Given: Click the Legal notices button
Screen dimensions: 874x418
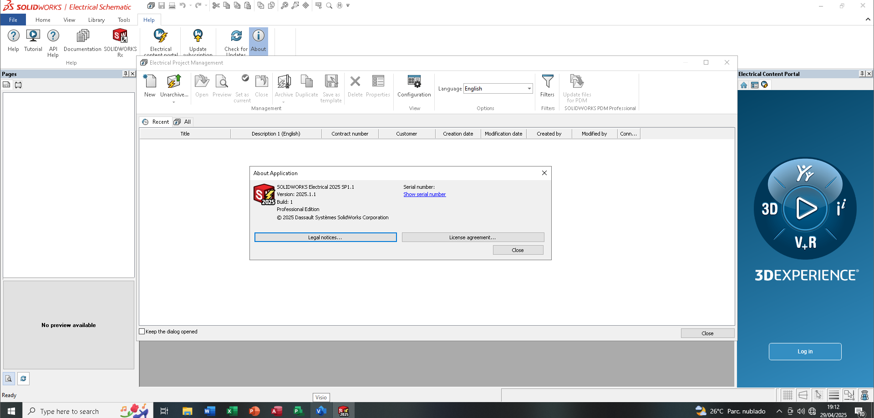Looking at the screenshot, I should click(x=325, y=237).
